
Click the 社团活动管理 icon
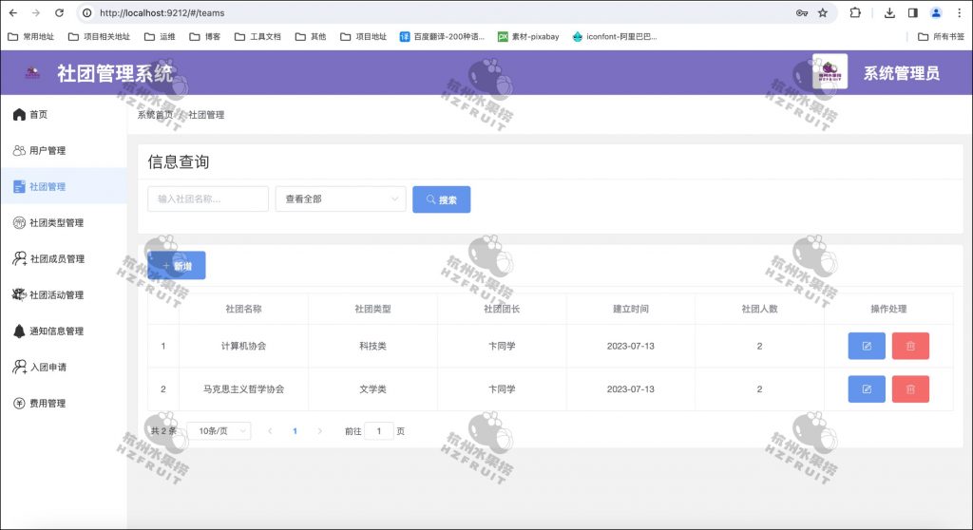19,294
